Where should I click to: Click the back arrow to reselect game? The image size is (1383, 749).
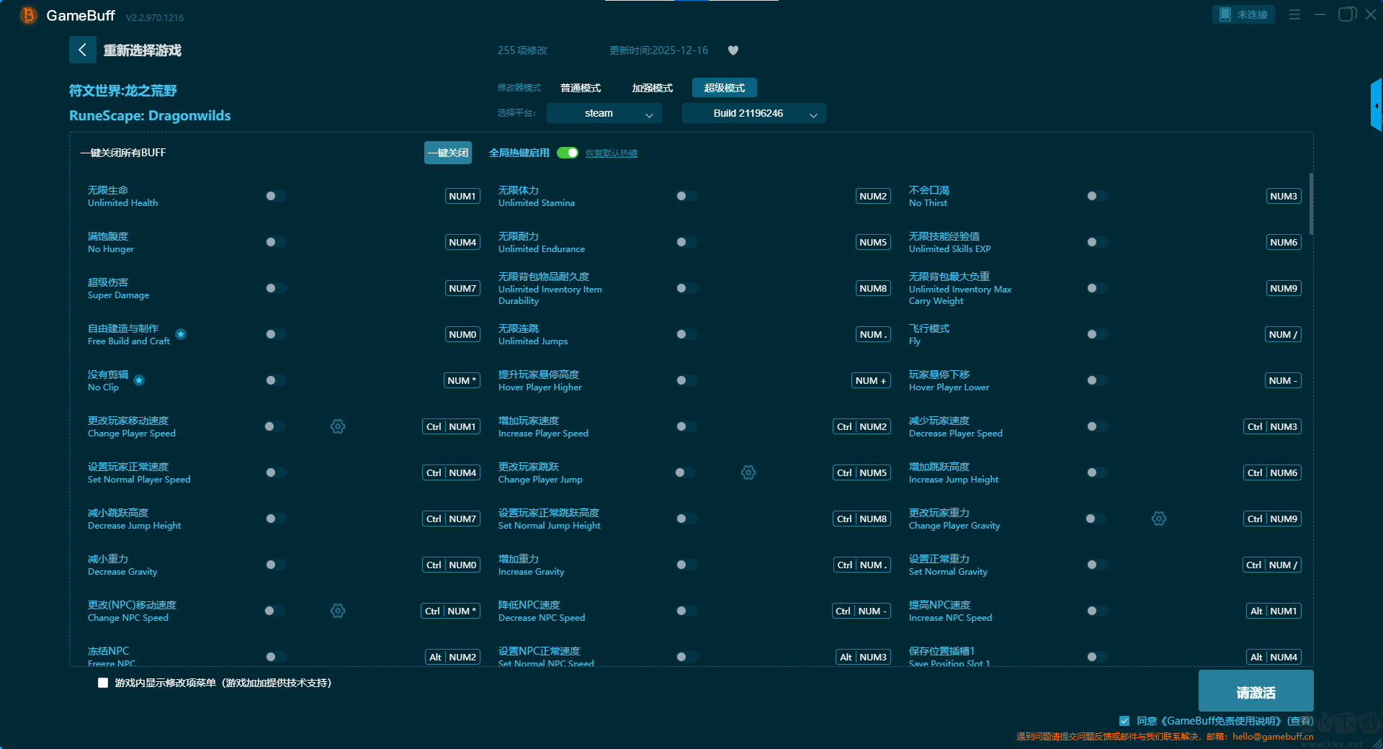point(82,50)
